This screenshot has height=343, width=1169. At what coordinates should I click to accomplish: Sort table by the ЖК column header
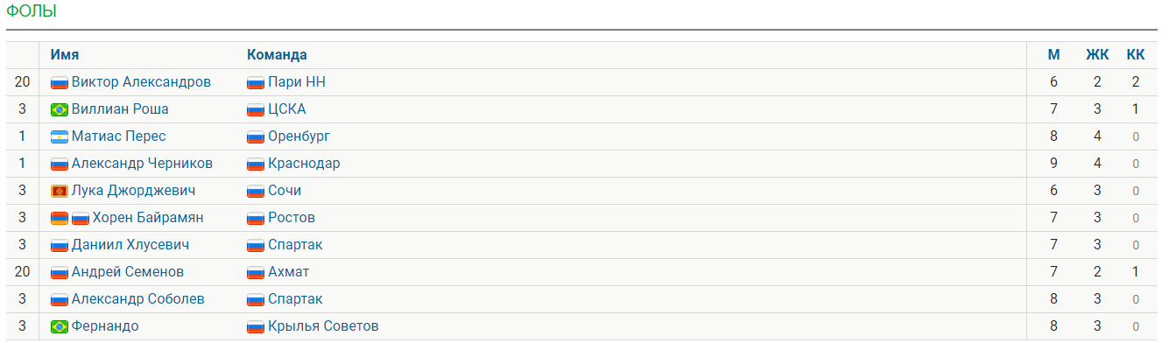(x=1097, y=55)
